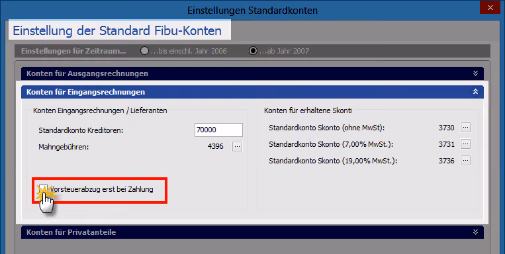
Task: Click "Konten Eingangsrechnungen / Lieferanten" group label
Action: tap(100, 110)
